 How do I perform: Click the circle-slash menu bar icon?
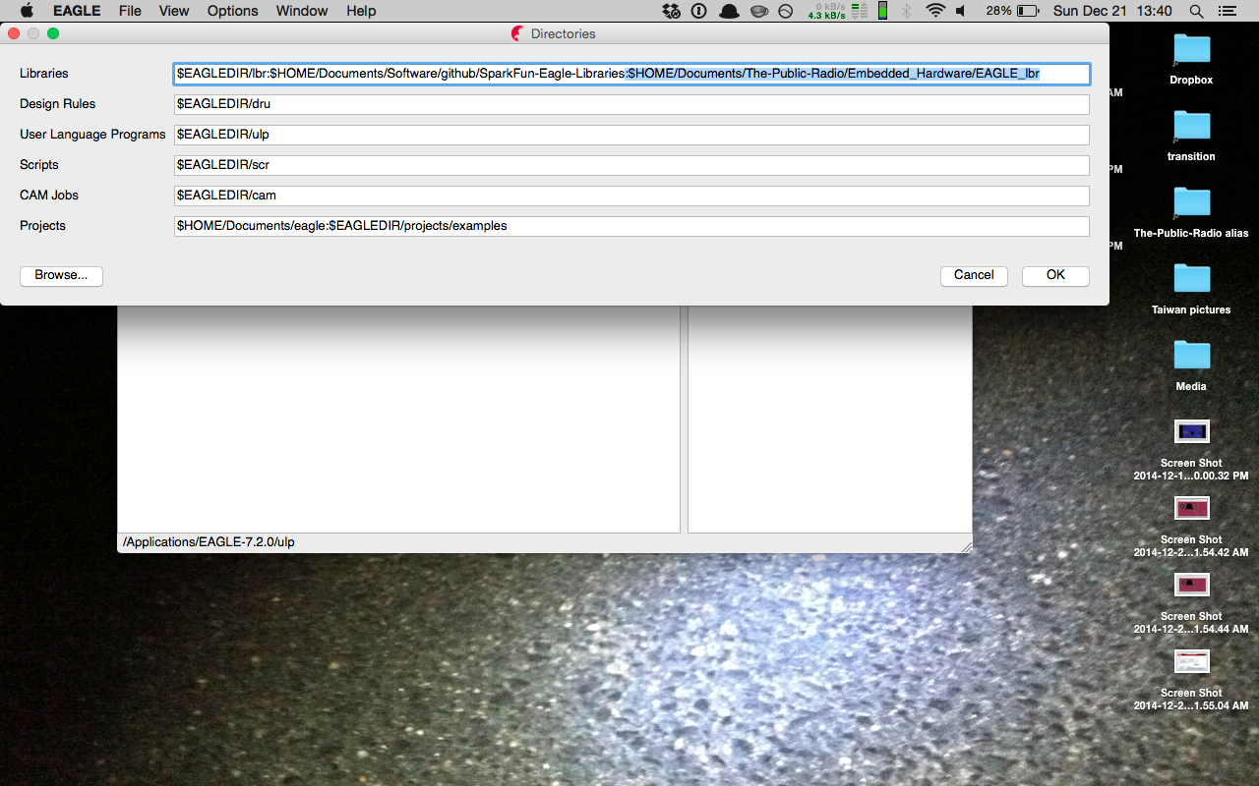785,11
